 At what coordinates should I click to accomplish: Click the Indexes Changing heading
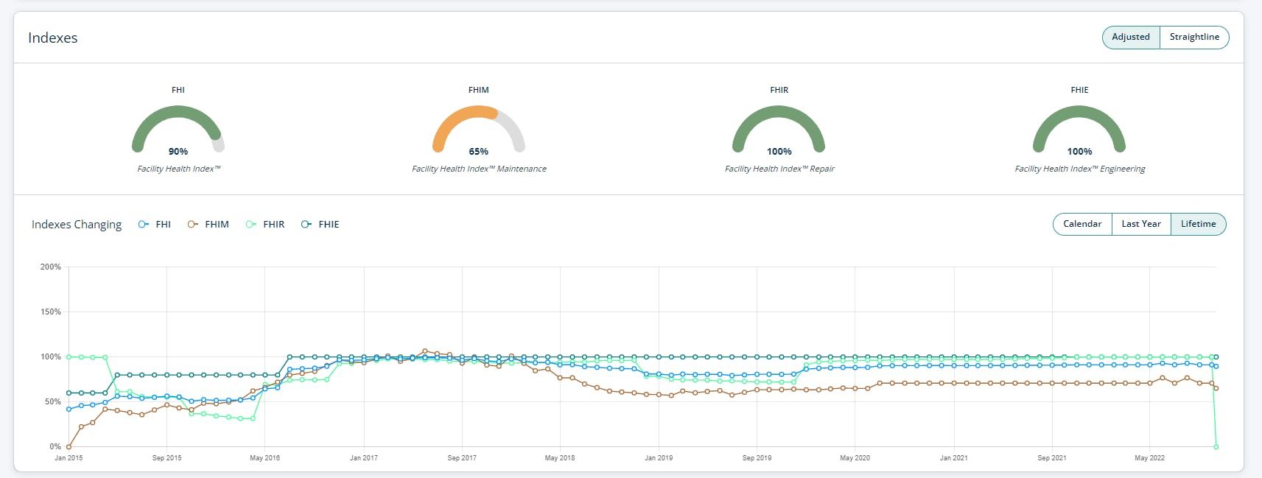coord(77,225)
